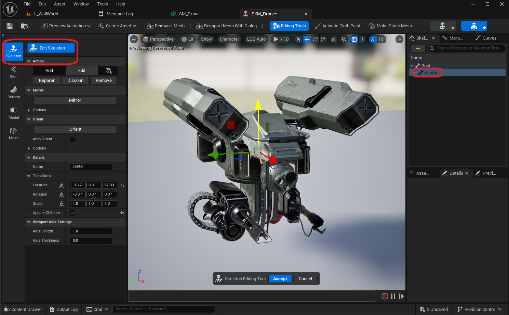The image size is (509, 315).
Task: Accept the Skeleton Editing Tool changes
Action: (280, 279)
